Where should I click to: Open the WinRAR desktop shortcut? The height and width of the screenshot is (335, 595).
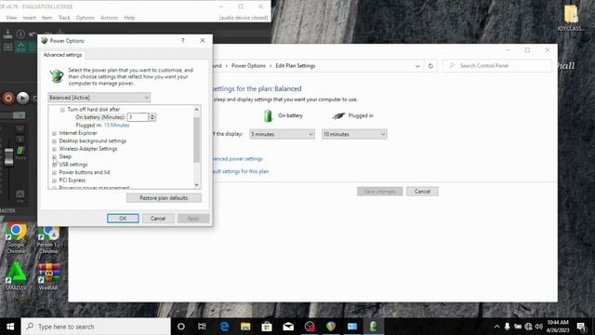[x=48, y=276]
